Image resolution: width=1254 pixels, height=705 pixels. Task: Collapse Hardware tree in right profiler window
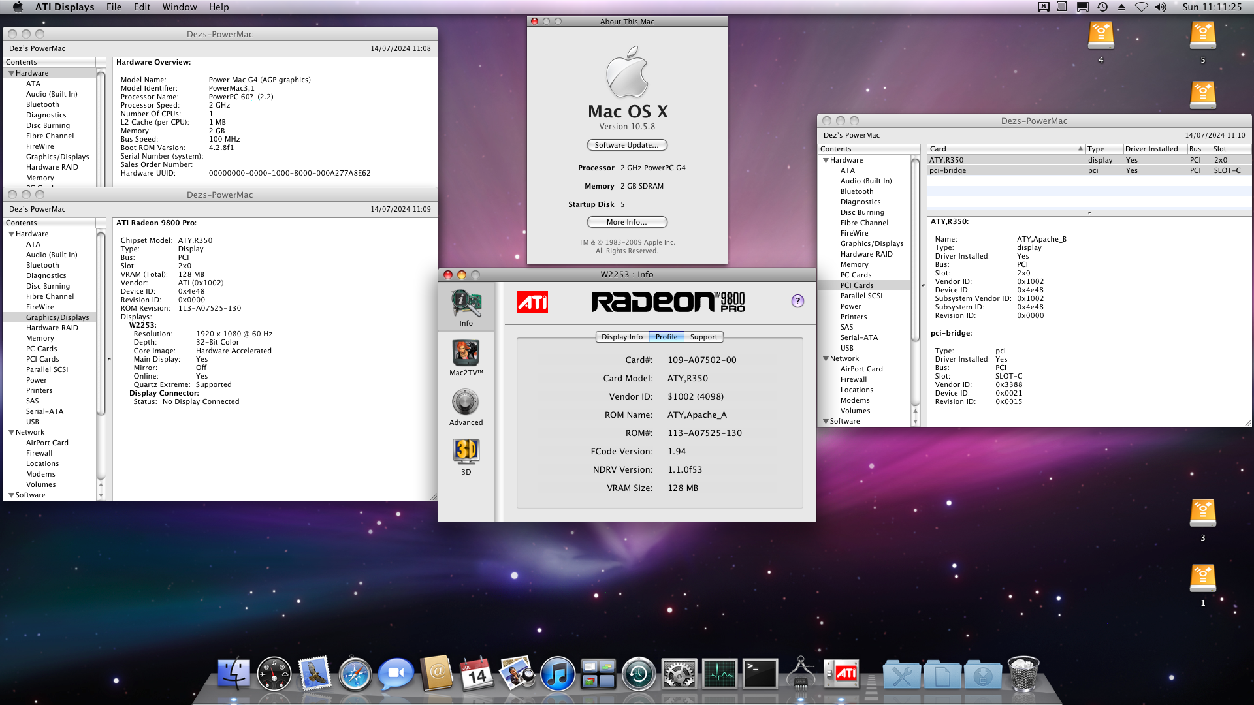(x=826, y=160)
